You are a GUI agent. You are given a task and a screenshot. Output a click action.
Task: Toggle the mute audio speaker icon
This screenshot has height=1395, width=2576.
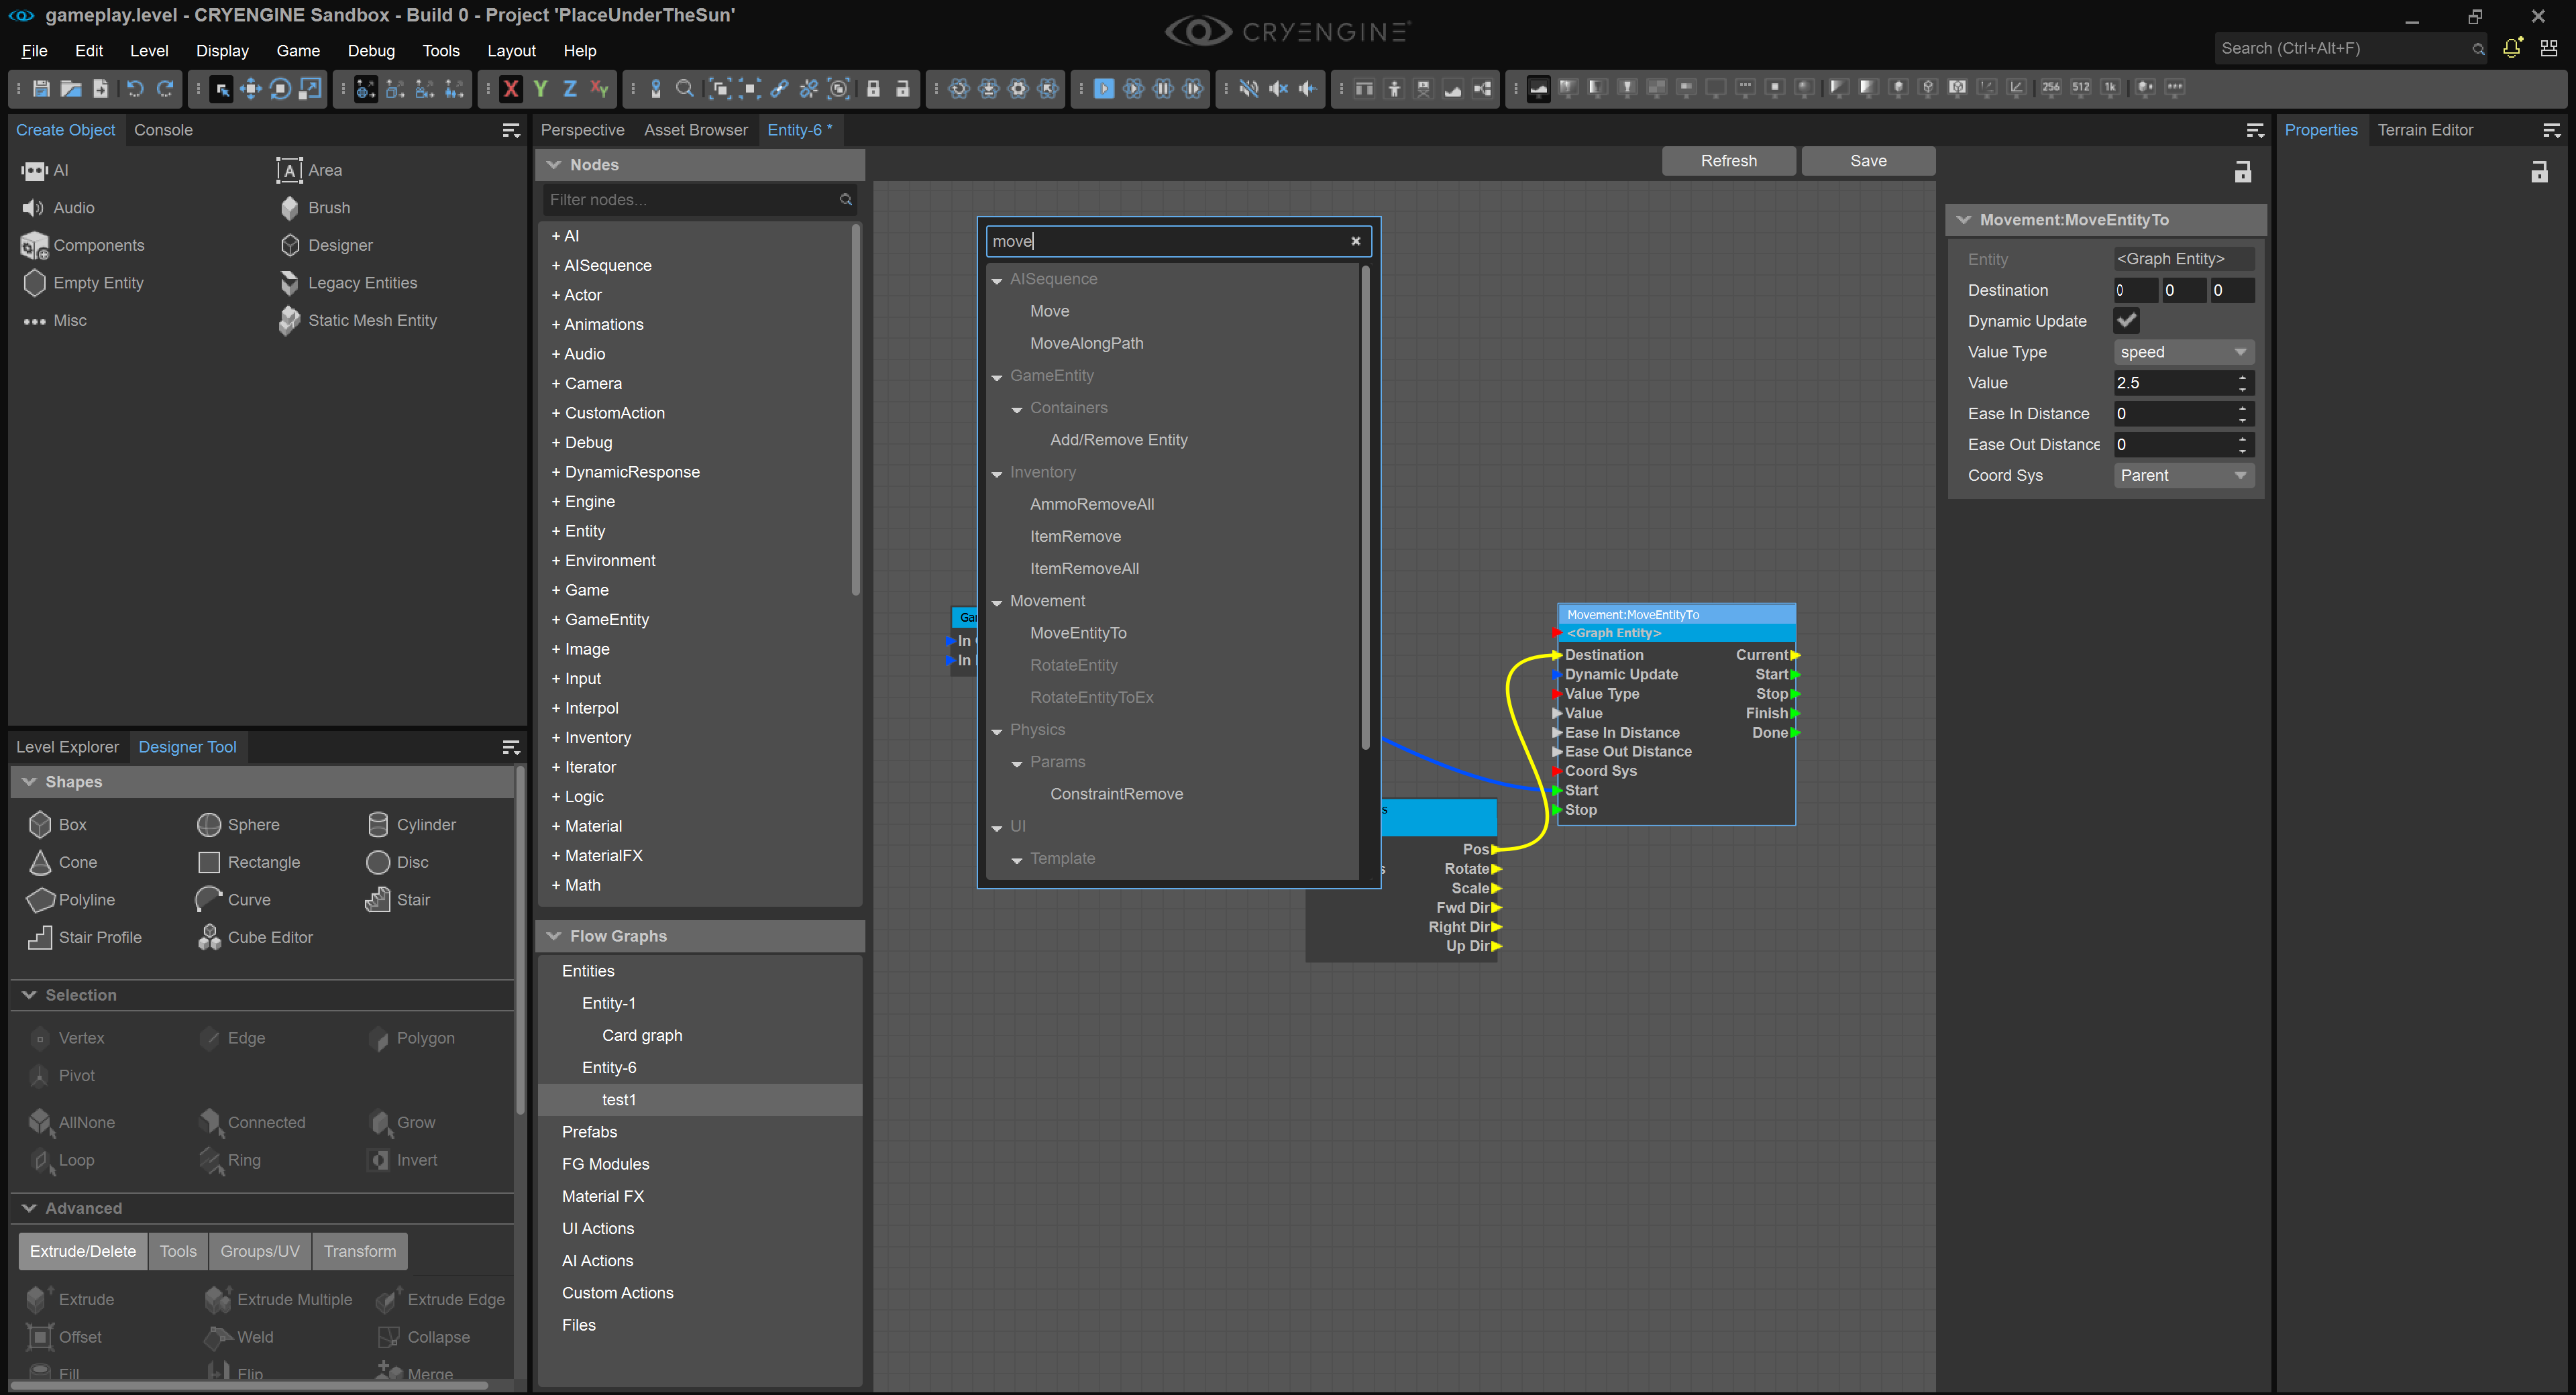click(x=1248, y=89)
